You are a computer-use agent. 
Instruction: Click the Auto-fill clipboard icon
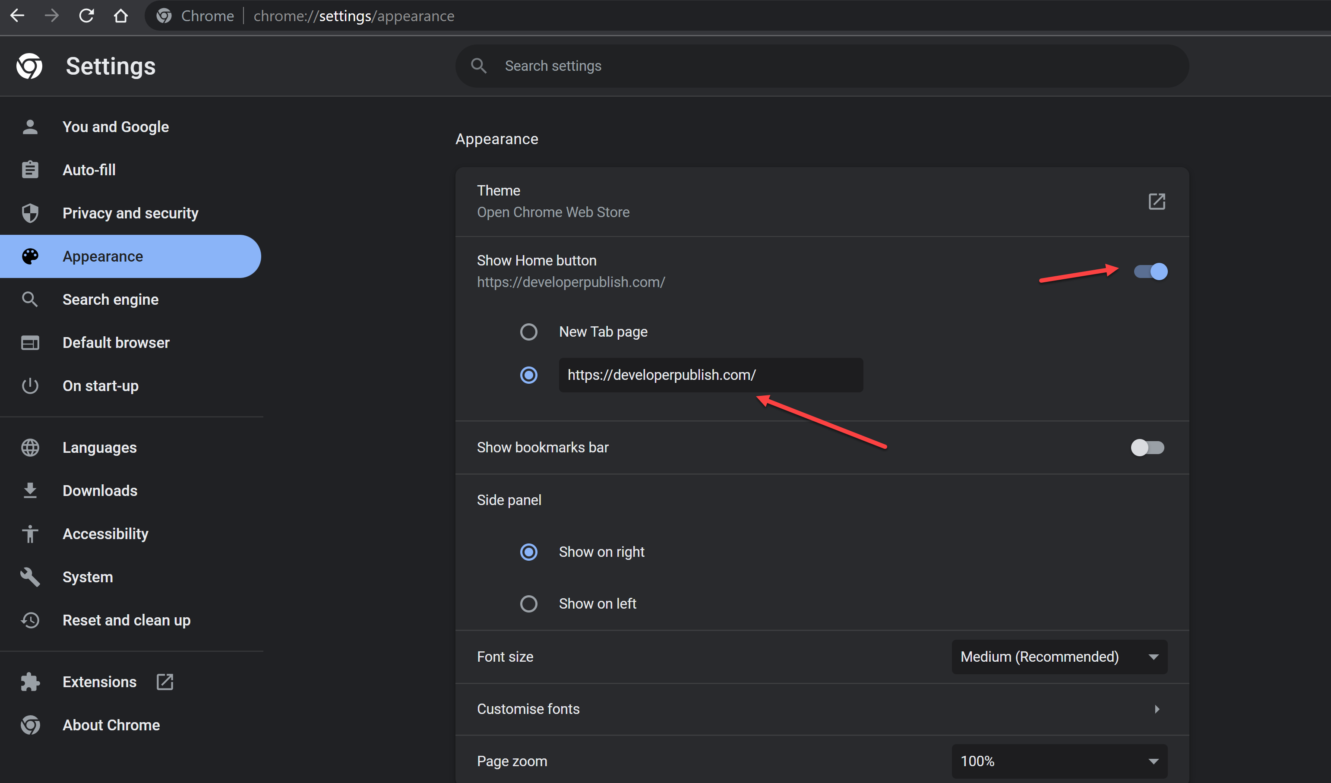coord(30,170)
